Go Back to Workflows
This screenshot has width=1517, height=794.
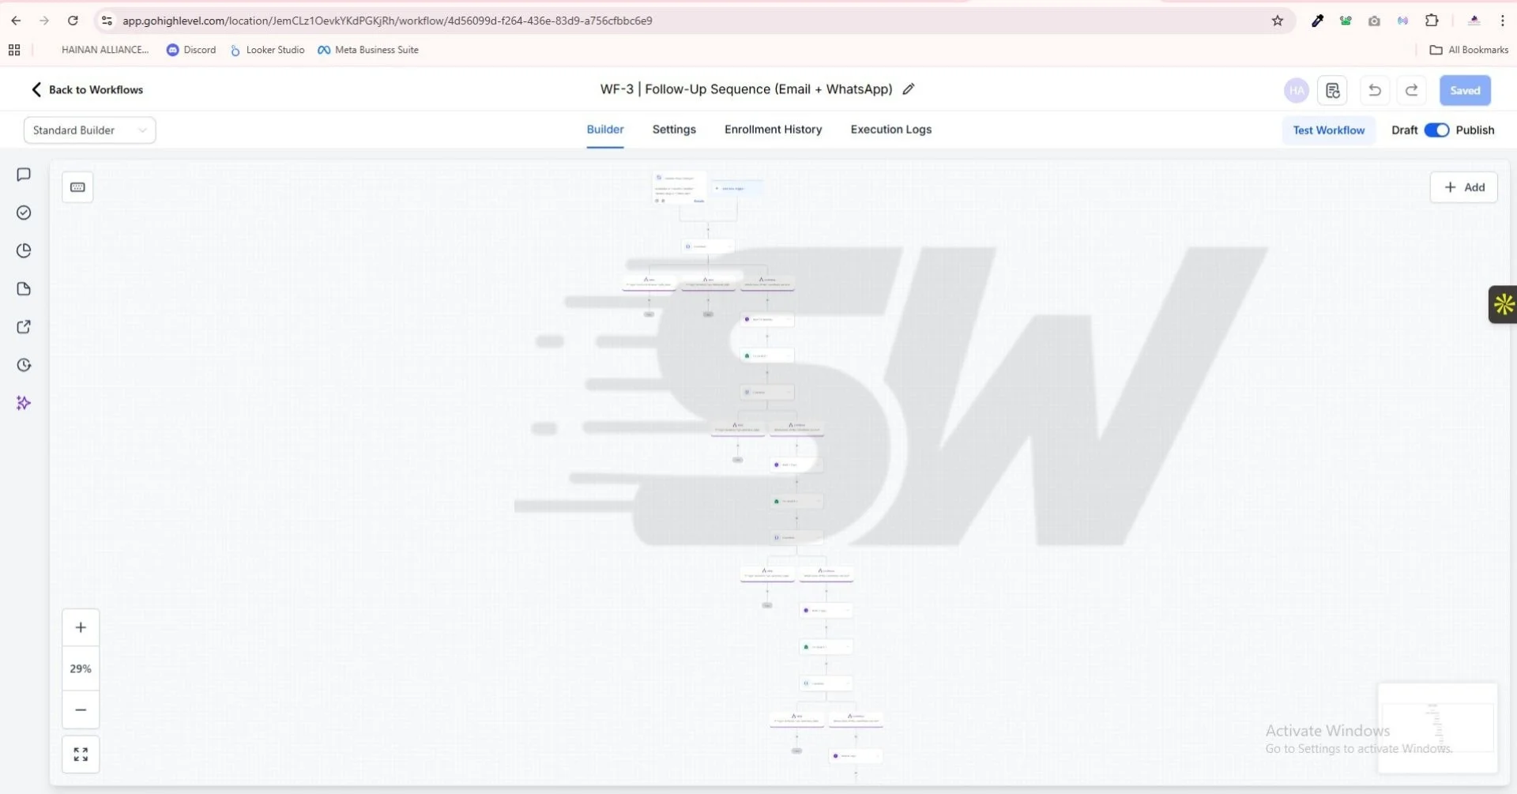87,89
